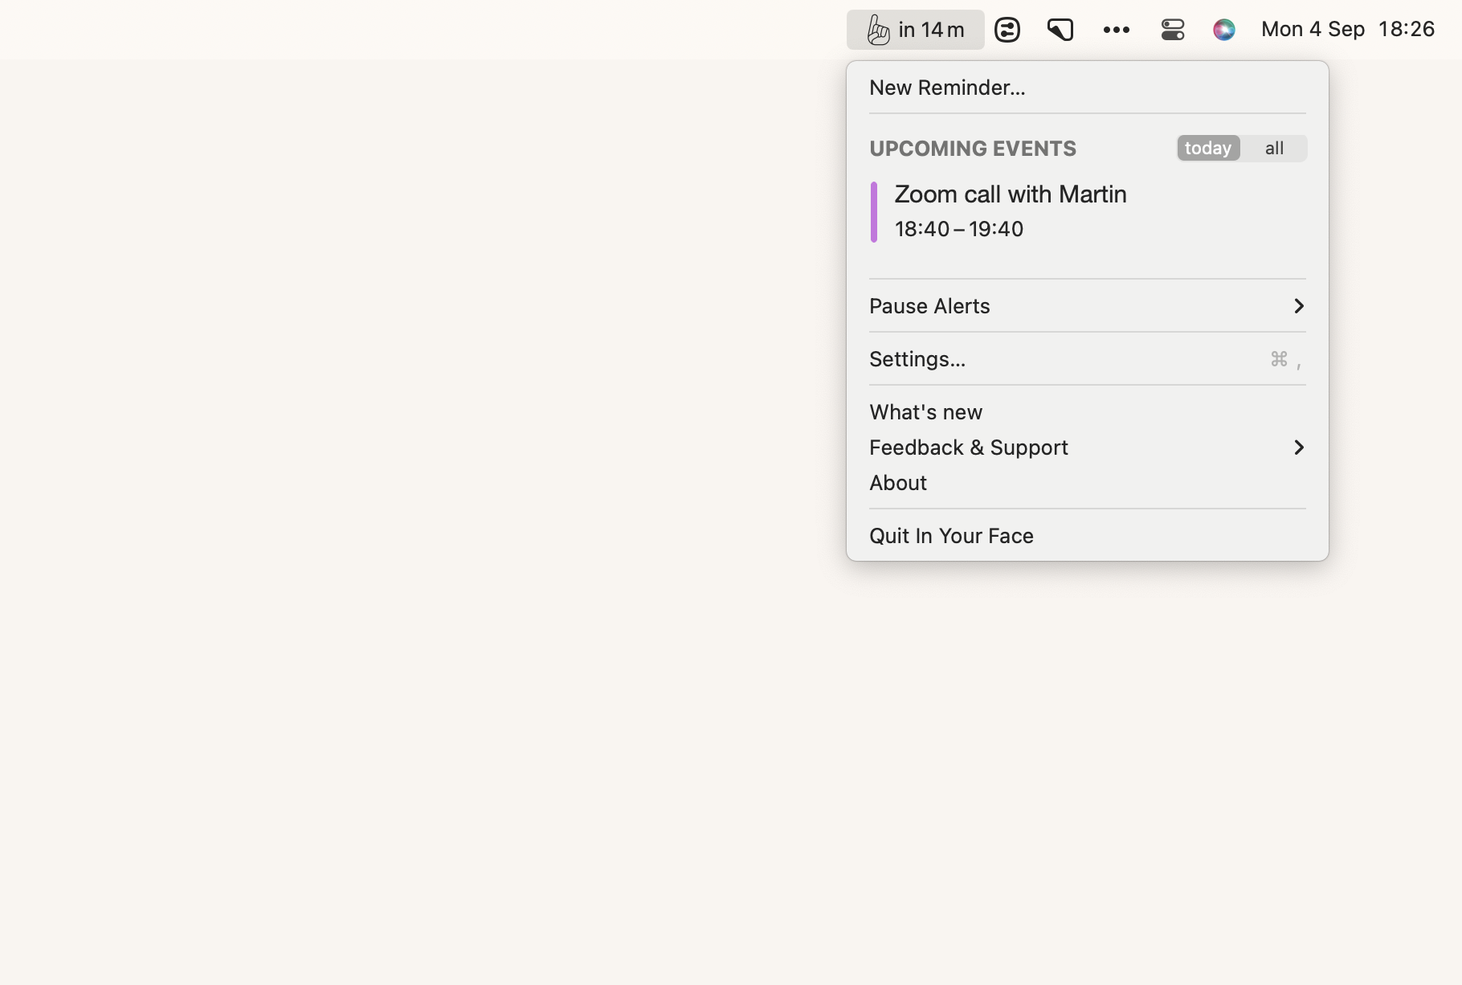The height and width of the screenshot is (985, 1462).
Task: Open Control Center from the menu bar
Action: click(1172, 30)
